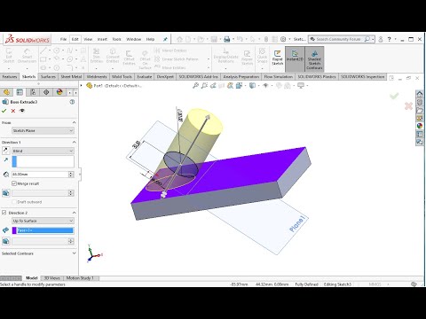426x319 pixels.
Task: Open the Design Library task pane icon
Action: [420, 102]
